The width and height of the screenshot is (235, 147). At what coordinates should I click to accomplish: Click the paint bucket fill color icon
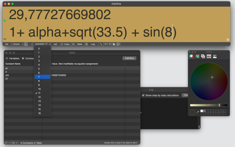(114, 44)
